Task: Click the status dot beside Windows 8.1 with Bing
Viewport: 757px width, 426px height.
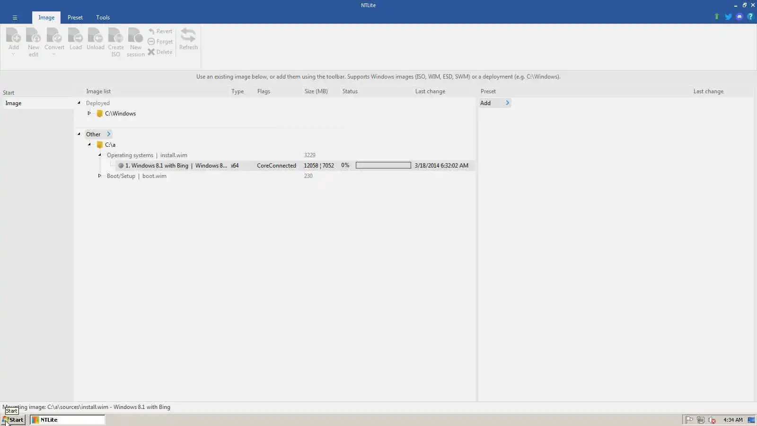Action: click(121, 166)
